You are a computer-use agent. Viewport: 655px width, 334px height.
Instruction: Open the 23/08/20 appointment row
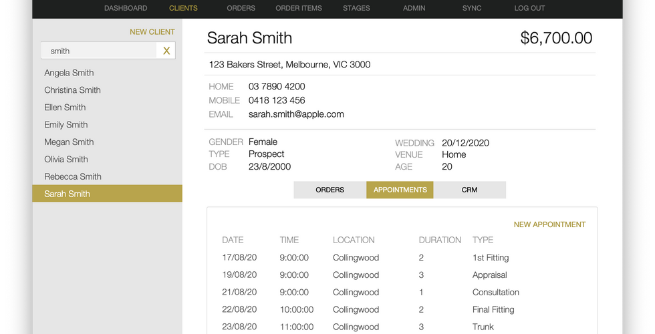pyautogui.click(x=402, y=327)
